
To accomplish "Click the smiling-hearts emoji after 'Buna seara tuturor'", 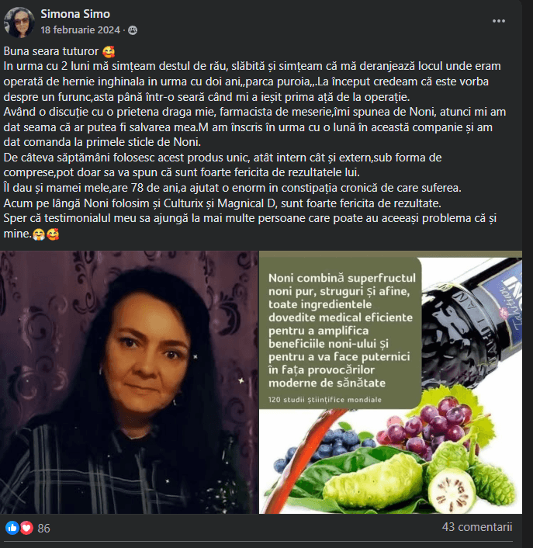I will (109, 51).
